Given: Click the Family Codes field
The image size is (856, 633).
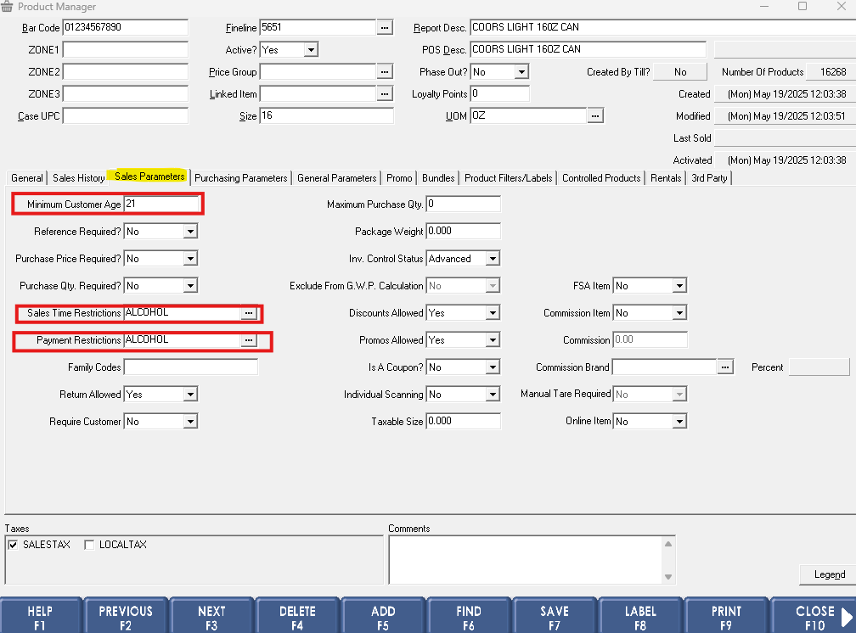Looking at the screenshot, I should [190, 367].
